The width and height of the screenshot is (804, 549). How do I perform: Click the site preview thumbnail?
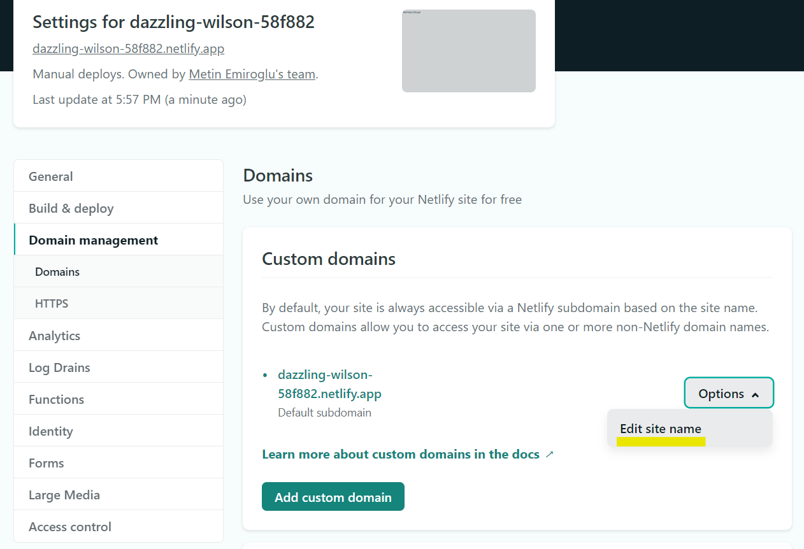coord(469,51)
